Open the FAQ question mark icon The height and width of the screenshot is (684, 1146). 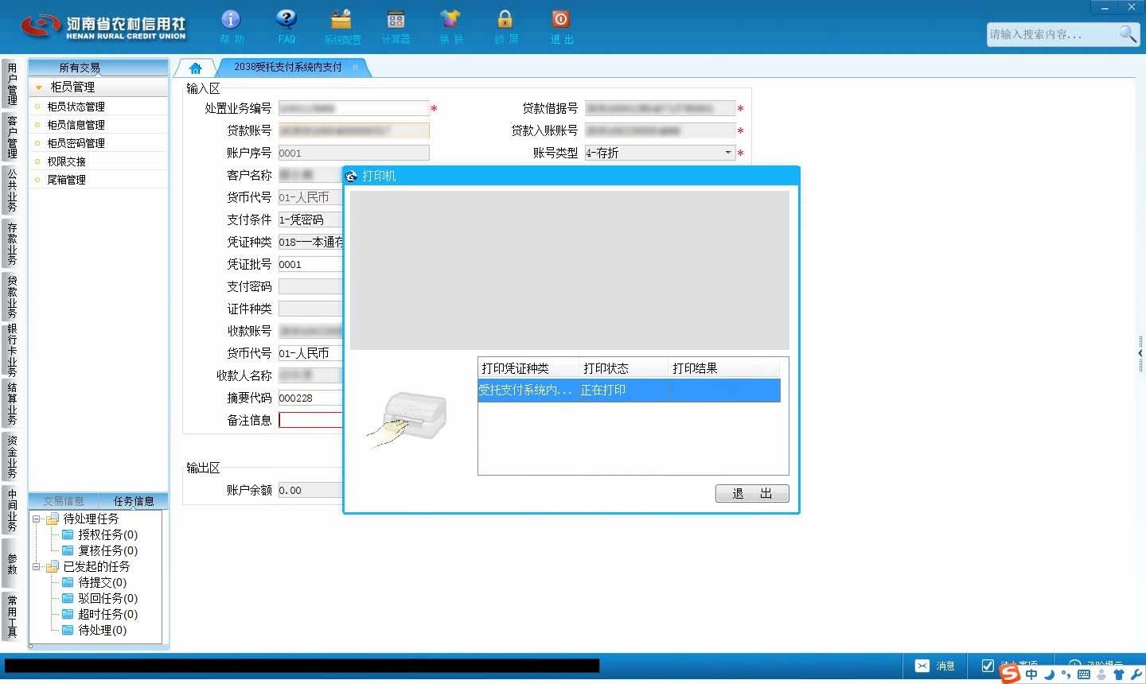pos(286,20)
